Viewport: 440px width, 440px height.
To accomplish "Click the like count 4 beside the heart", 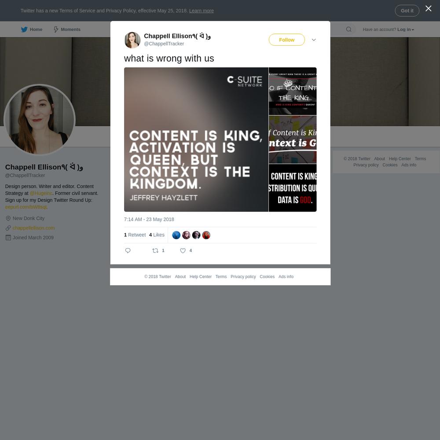I will (x=191, y=251).
